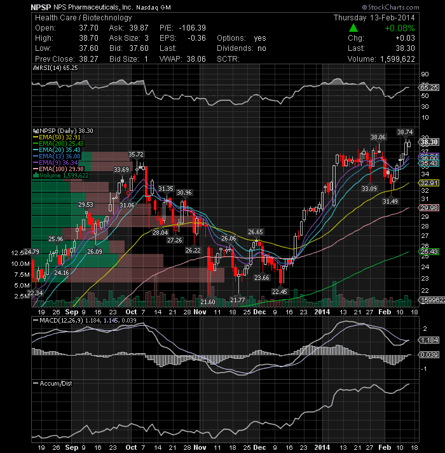The height and width of the screenshot is (453, 445).
Task: Click the 33.09 price label
Action: click(x=369, y=189)
